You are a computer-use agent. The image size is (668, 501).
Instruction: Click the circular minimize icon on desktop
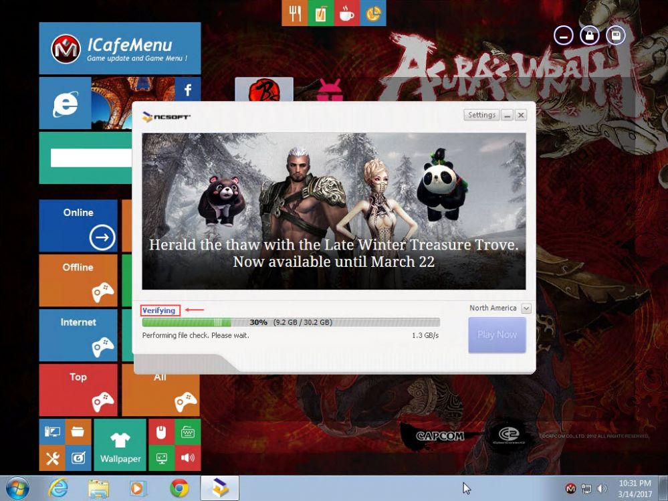(x=564, y=36)
